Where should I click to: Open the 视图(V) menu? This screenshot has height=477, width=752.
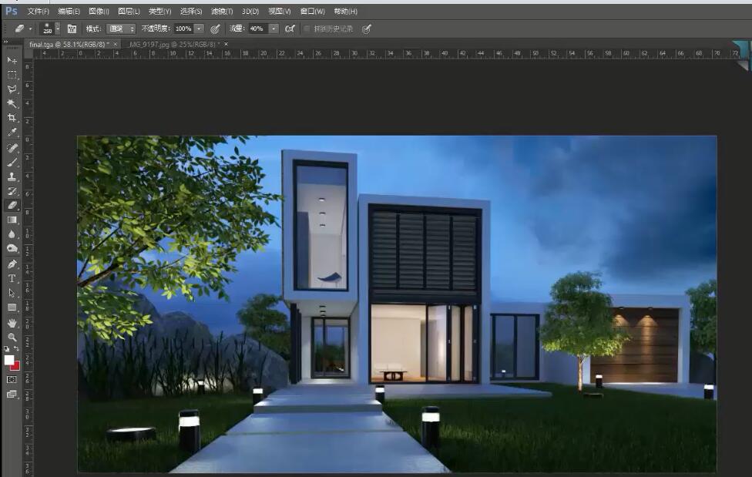(x=279, y=11)
